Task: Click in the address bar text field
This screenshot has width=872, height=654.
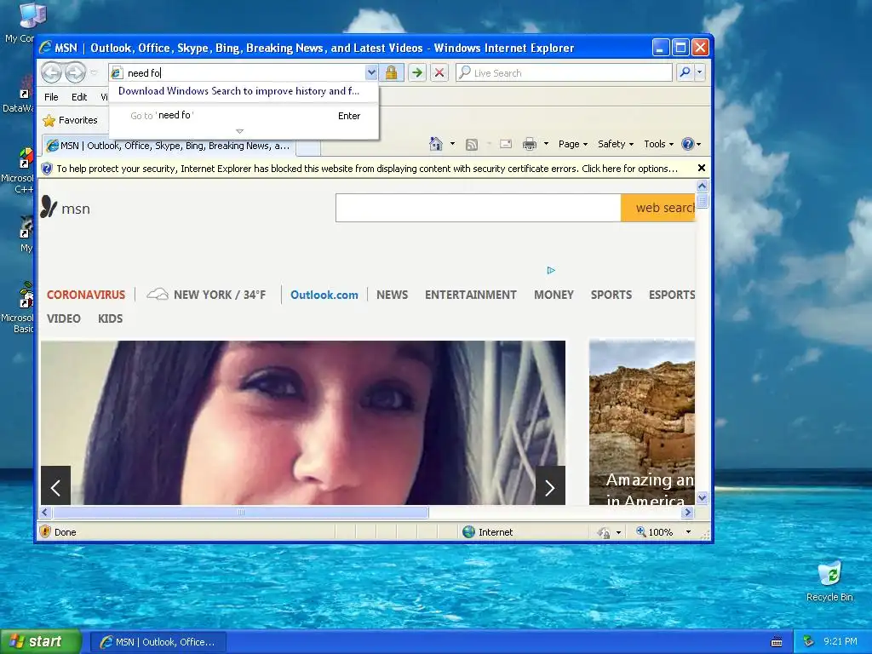Action: pos(244,73)
